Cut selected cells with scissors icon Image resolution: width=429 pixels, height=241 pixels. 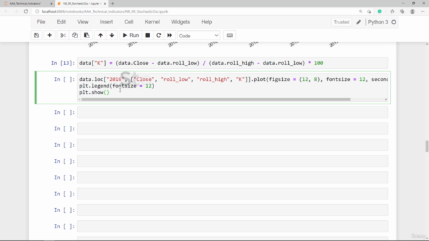pyautogui.click(x=63, y=35)
